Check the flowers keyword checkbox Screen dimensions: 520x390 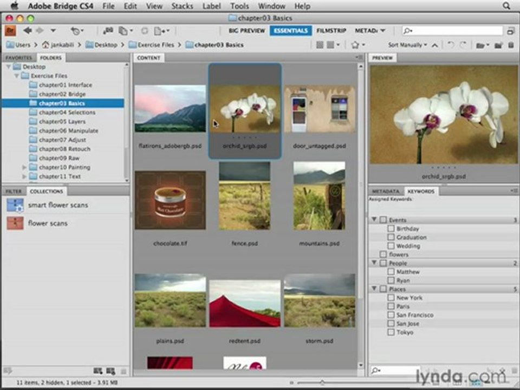coord(383,255)
